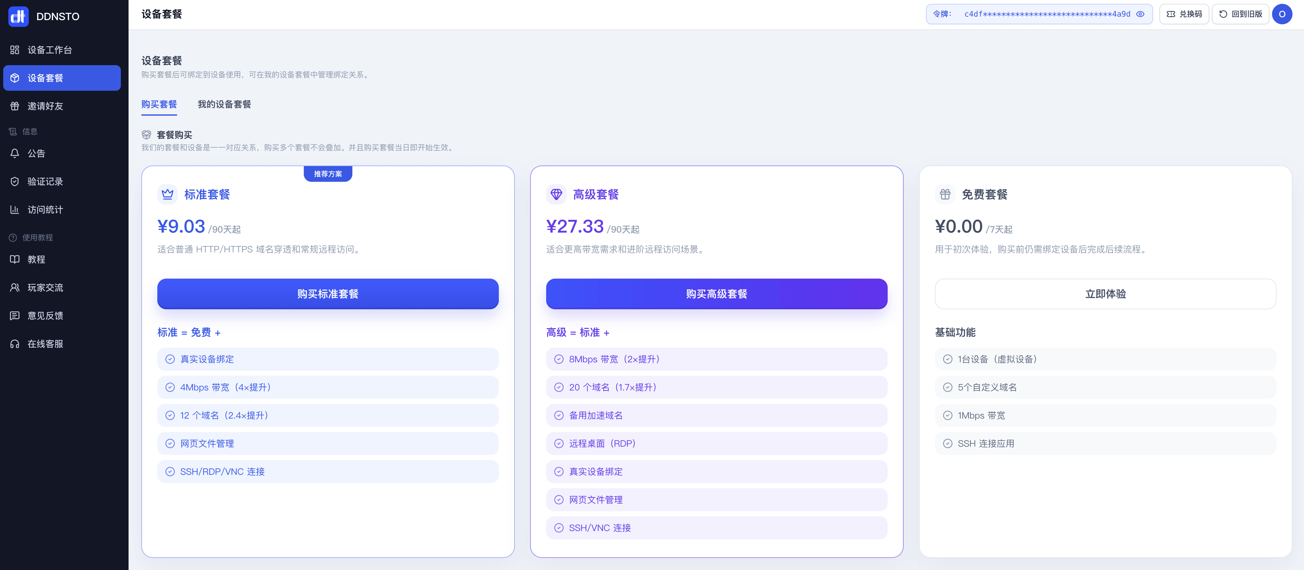This screenshot has width=1304, height=570.
Task: Click the shield icon for 验证记录
Action: [x=15, y=181]
